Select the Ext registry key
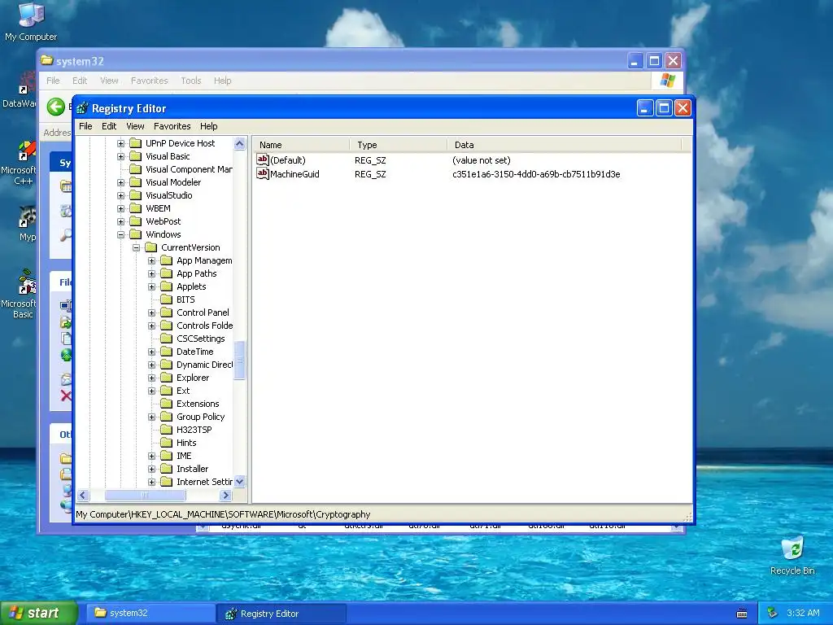Screen dimensions: 833x625 (183, 391)
